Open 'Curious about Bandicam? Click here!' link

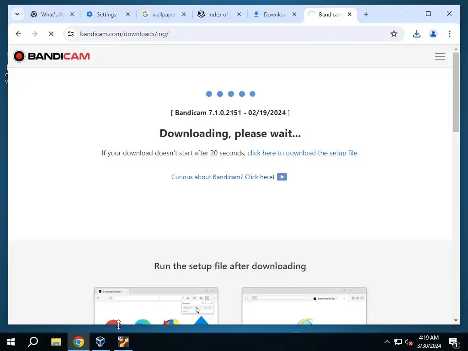pyautogui.click(x=223, y=177)
